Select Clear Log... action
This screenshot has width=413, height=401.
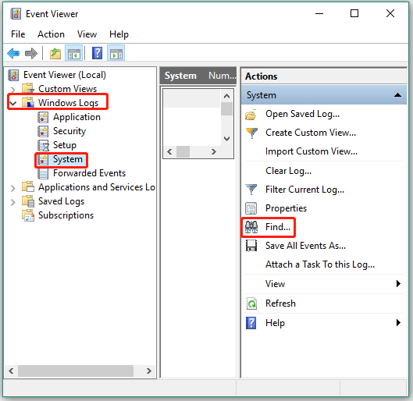coord(288,171)
